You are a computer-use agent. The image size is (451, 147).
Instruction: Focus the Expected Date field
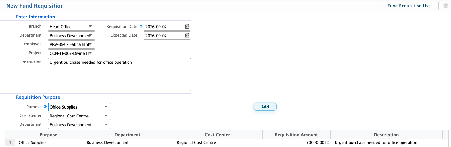164,36
